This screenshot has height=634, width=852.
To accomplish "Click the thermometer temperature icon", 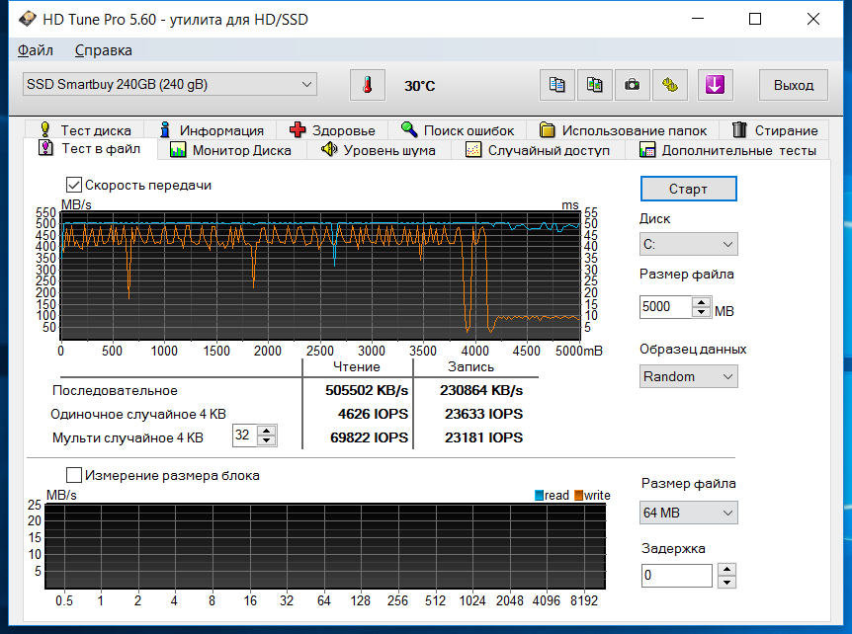I will click(368, 85).
